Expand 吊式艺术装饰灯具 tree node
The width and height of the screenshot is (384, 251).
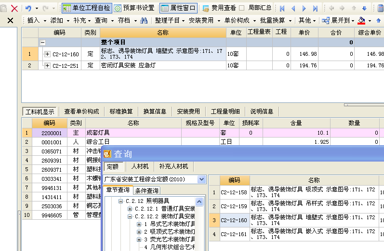pos(139,224)
